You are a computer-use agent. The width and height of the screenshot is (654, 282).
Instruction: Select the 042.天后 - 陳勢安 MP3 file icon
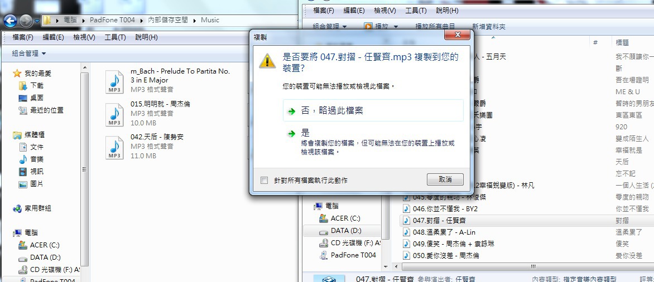coord(114,148)
